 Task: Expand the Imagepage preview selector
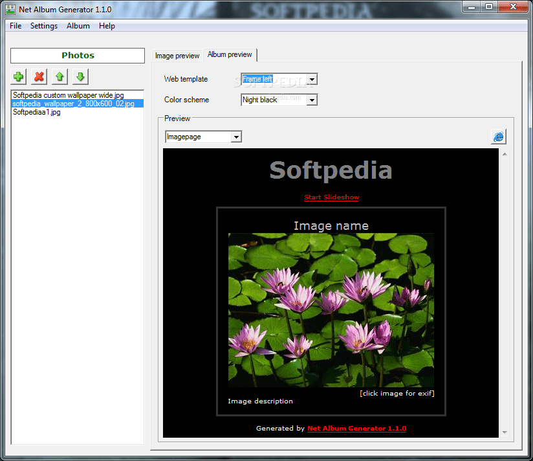236,137
